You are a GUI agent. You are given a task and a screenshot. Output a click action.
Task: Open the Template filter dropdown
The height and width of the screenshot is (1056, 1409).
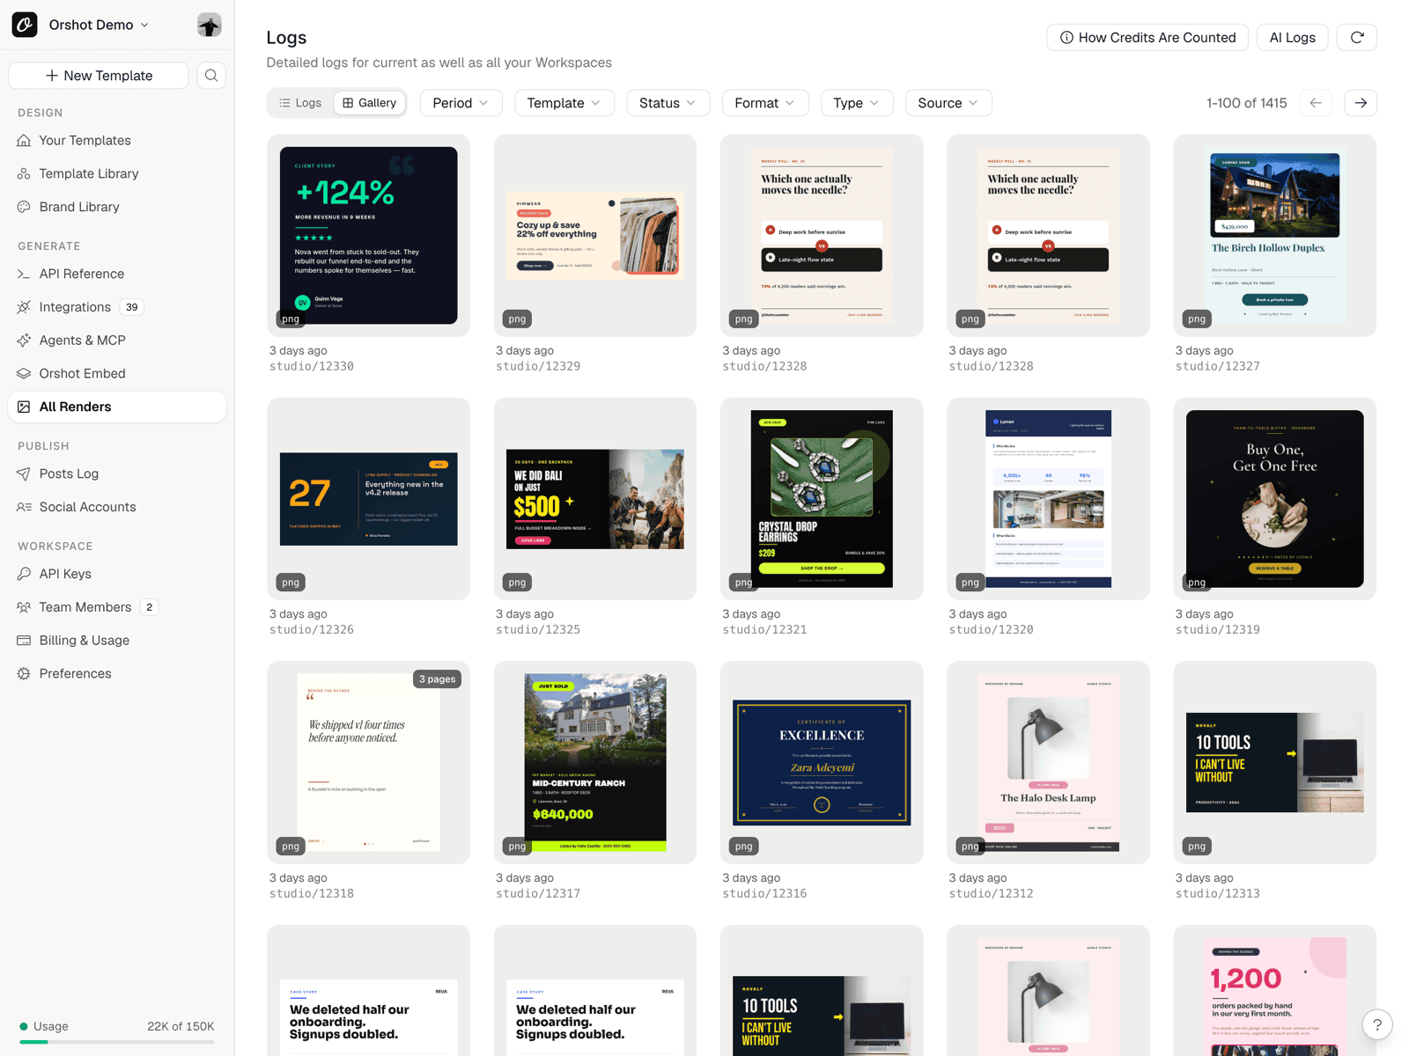564,103
